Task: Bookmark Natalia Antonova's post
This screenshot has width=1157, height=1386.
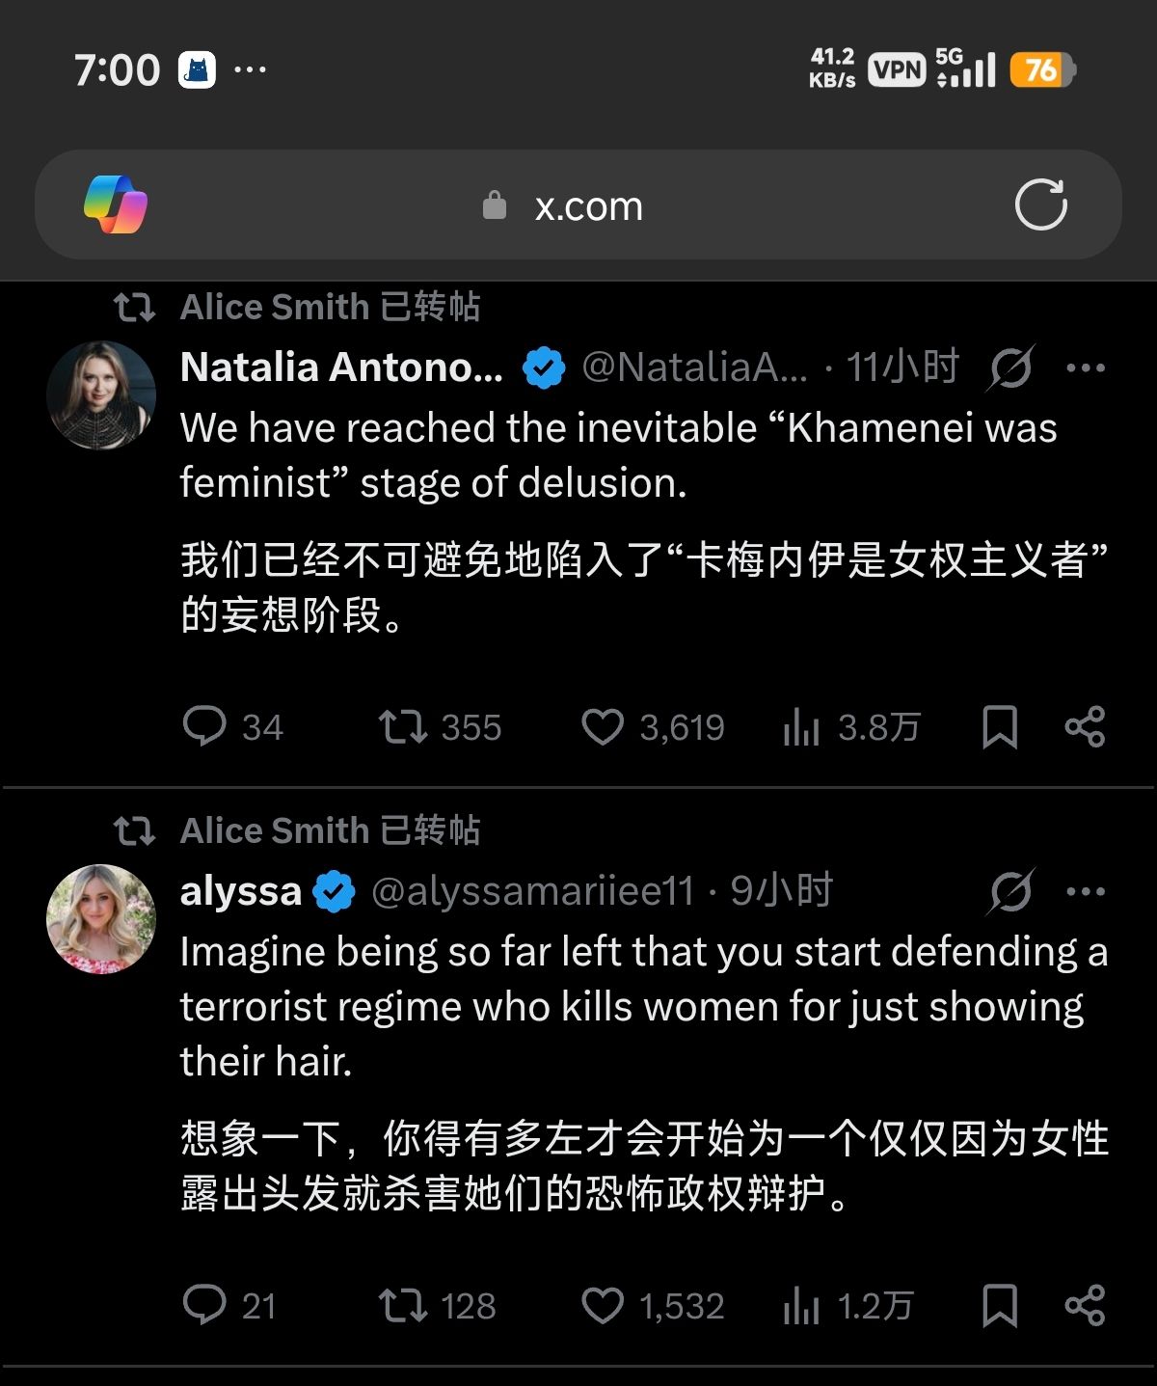Action: (x=999, y=727)
